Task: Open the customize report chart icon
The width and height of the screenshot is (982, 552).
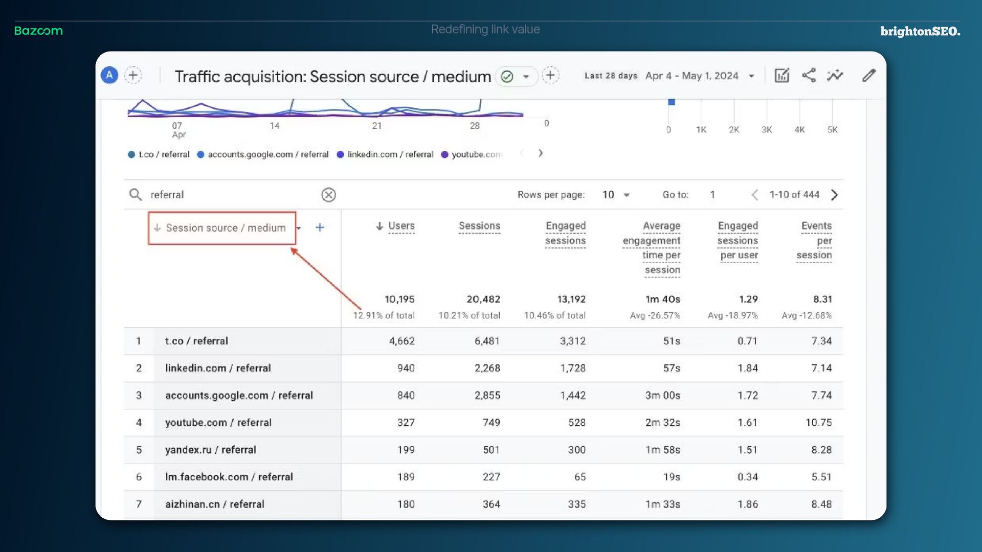Action: coord(782,76)
